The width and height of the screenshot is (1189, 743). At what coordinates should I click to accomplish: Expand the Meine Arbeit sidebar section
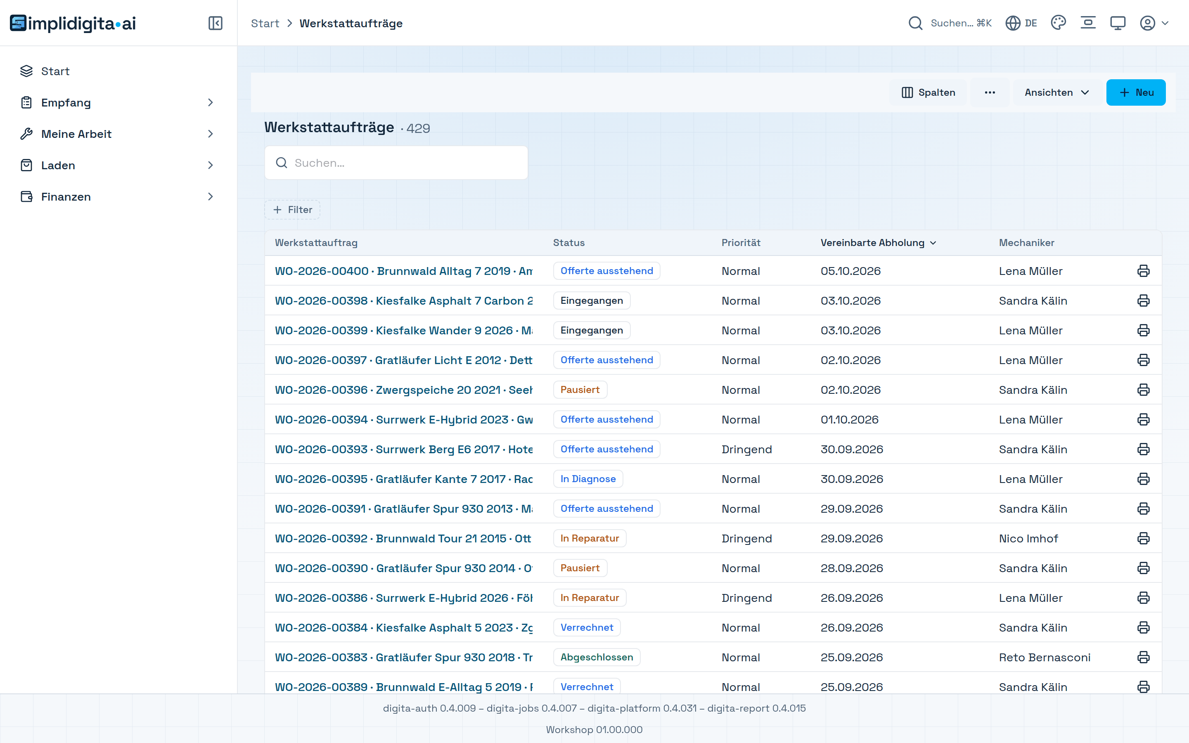(118, 134)
